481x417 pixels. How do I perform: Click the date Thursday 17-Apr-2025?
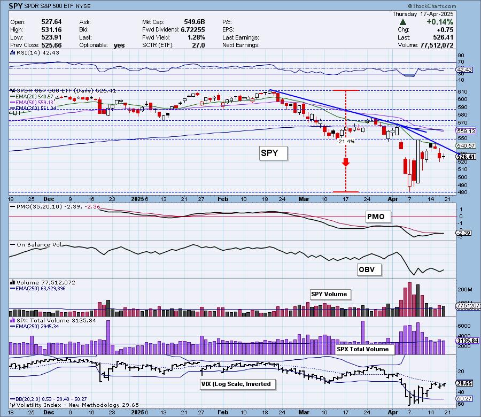(423, 14)
